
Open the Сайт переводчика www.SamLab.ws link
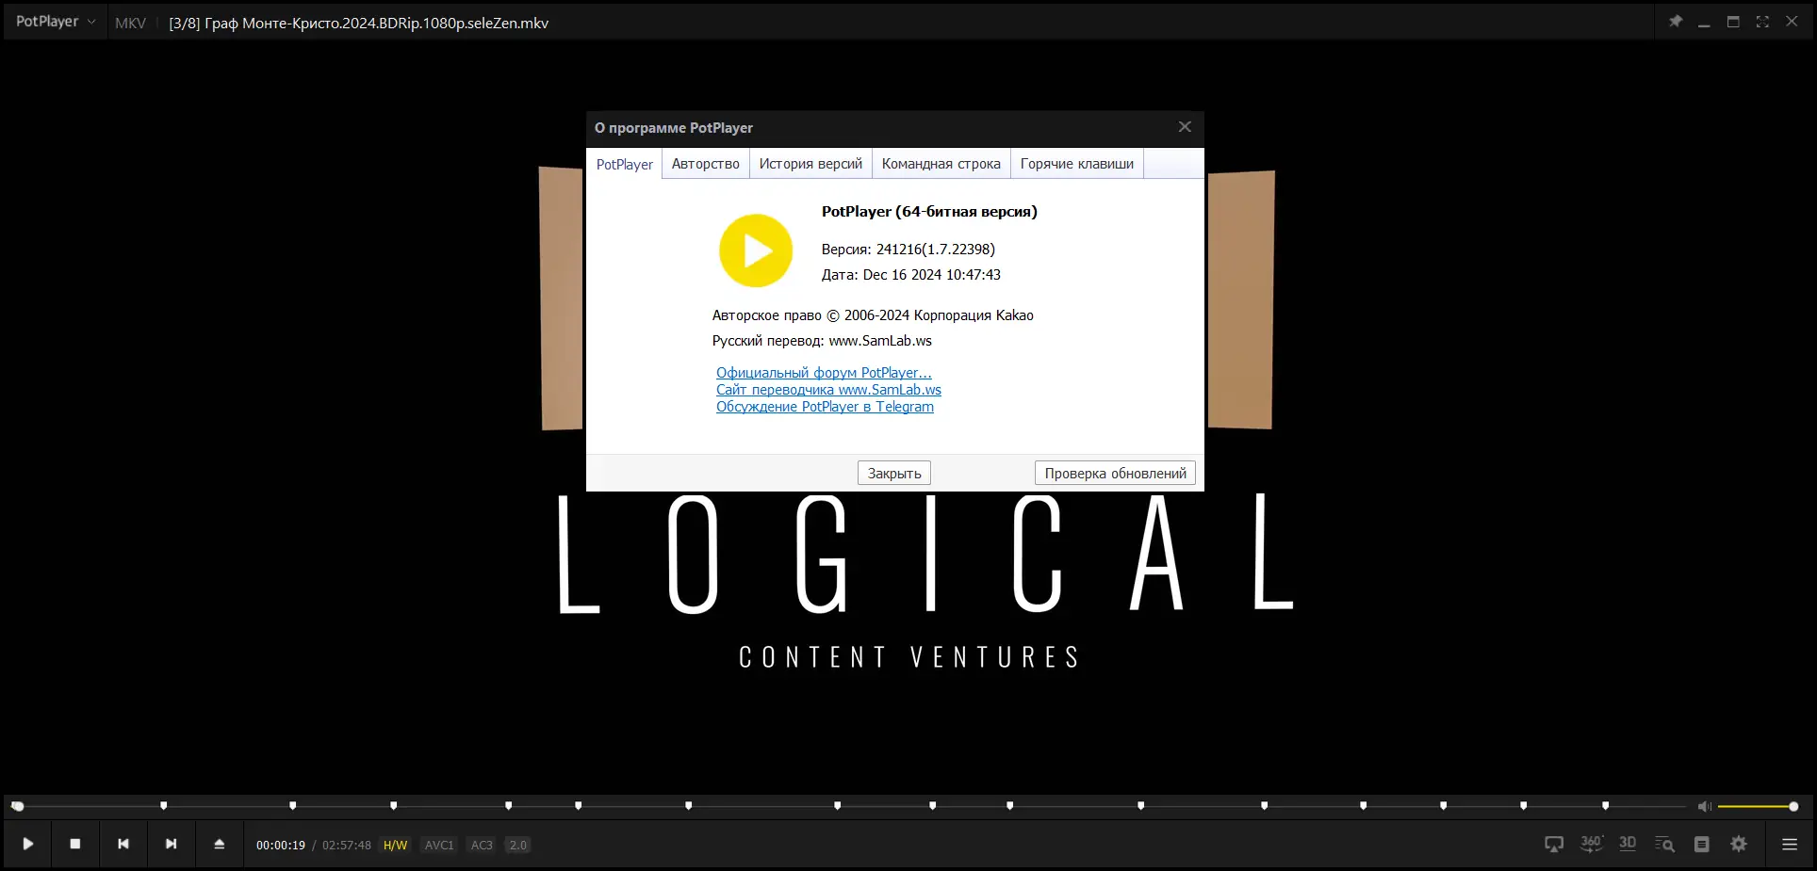pyautogui.click(x=828, y=390)
